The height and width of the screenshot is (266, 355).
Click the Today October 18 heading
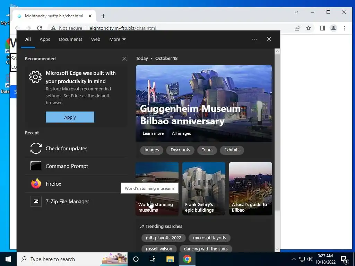coord(157,58)
